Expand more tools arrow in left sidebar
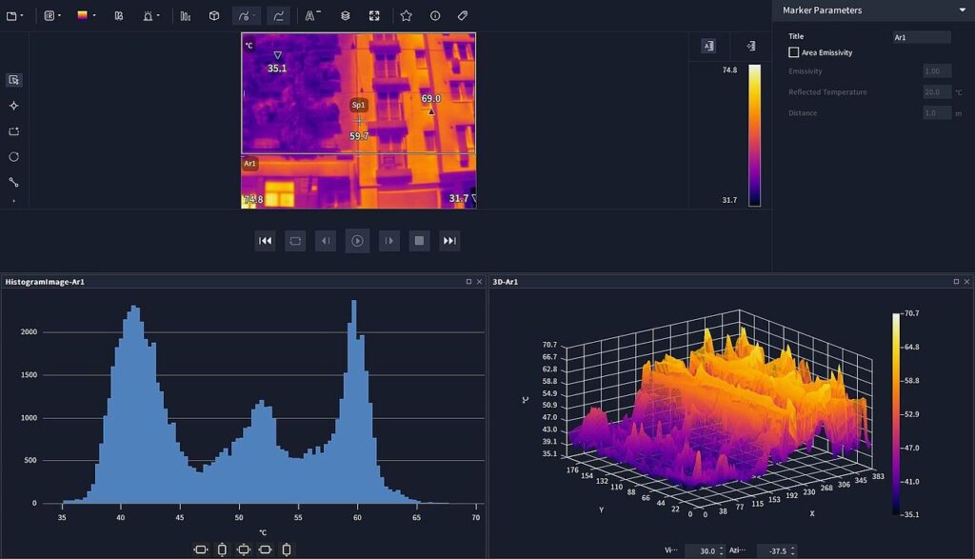The width and height of the screenshot is (975, 559). (x=13, y=201)
